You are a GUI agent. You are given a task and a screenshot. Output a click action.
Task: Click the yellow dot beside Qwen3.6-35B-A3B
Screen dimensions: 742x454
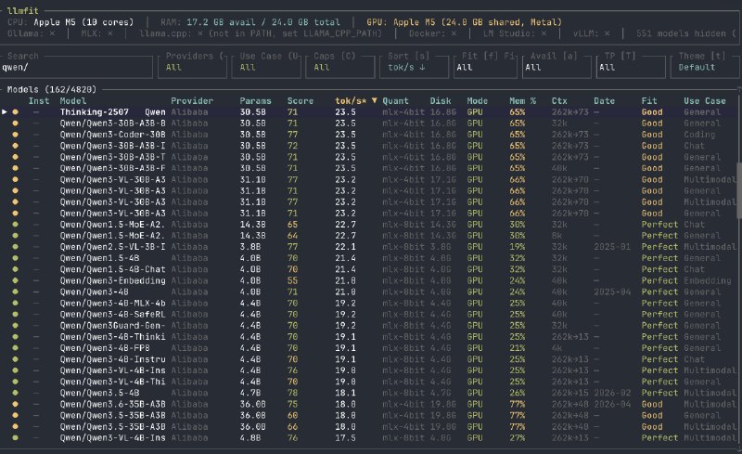pos(15,404)
